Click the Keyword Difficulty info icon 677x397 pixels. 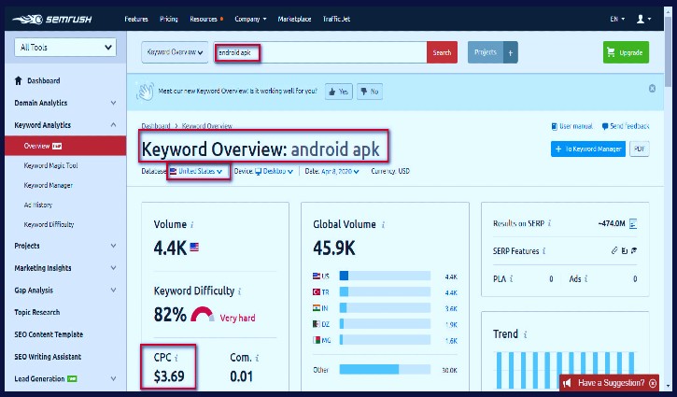[x=240, y=291]
